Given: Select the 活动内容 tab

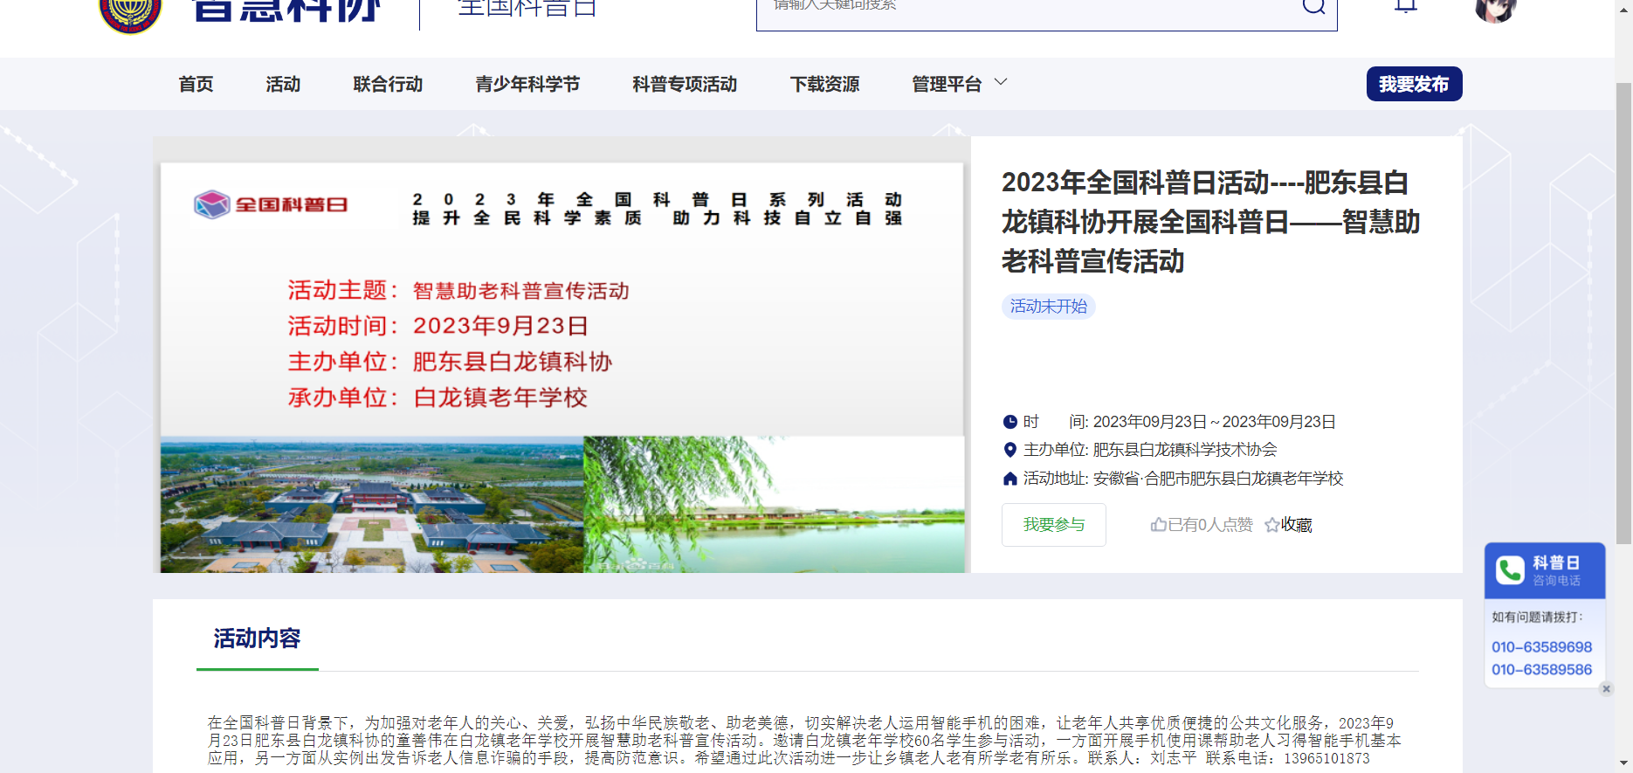Looking at the screenshot, I should pos(257,638).
